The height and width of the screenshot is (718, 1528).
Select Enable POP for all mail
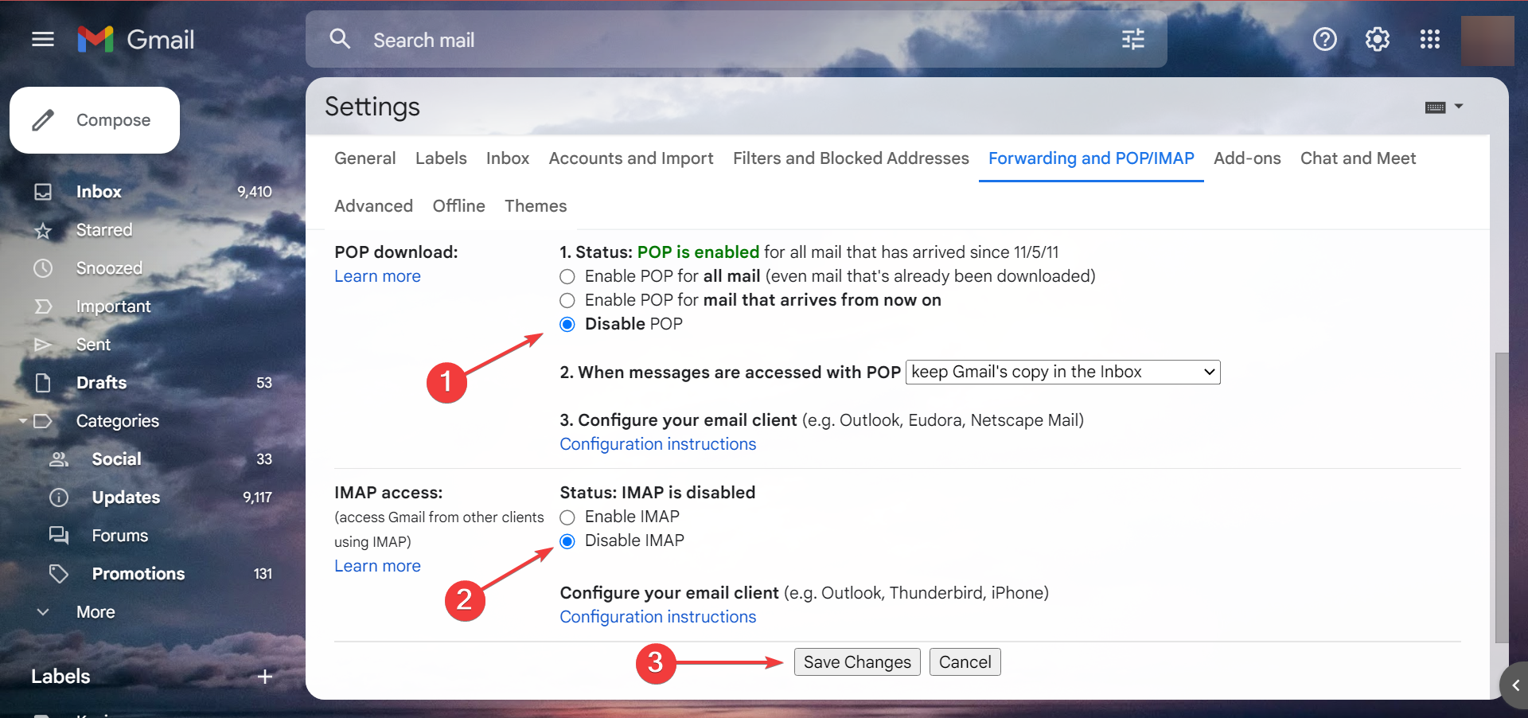point(567,276)
